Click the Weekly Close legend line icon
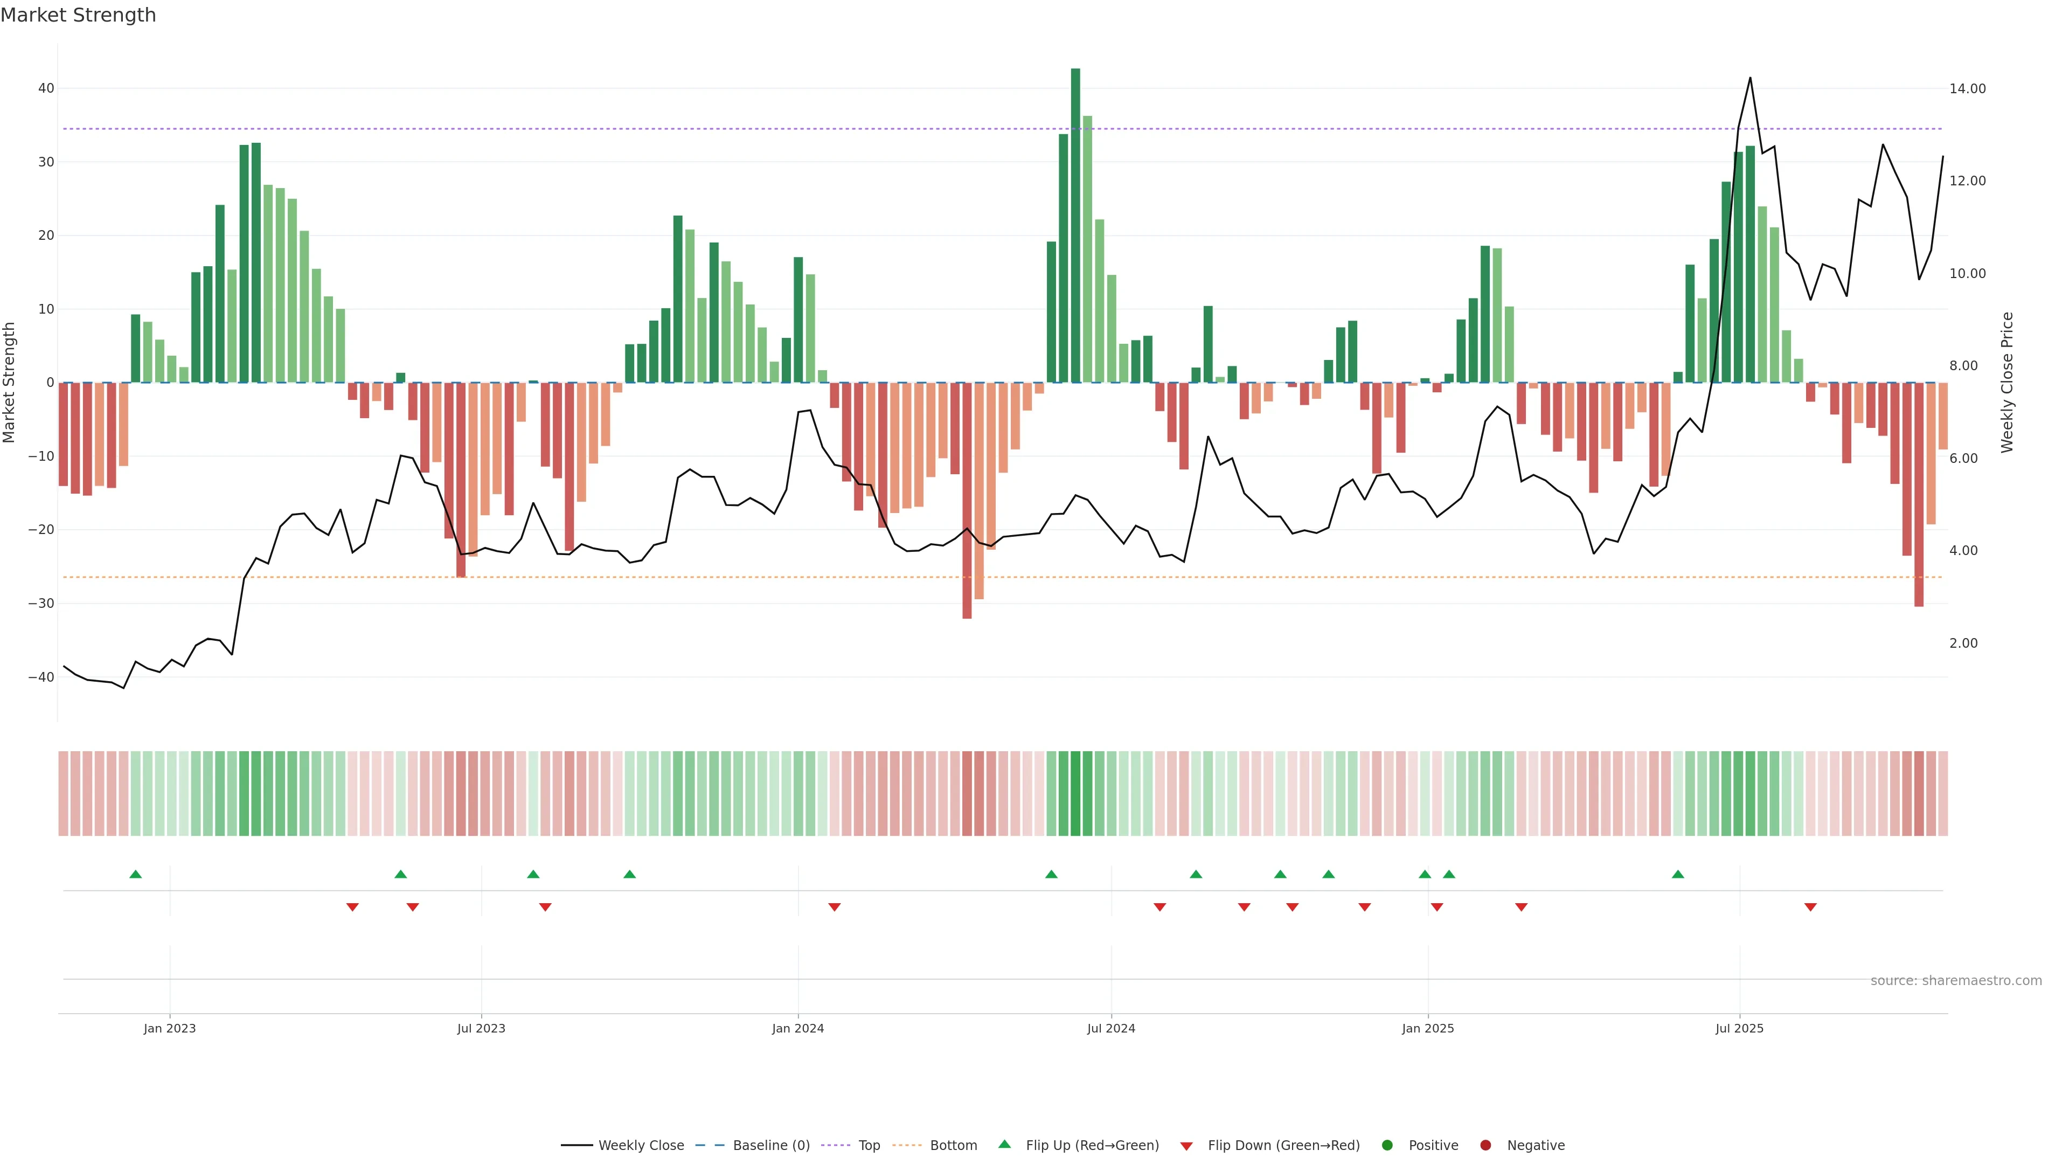The height and width of the screenshot is (1164, 2069). pyautogui.click(x=577, y=1146)
